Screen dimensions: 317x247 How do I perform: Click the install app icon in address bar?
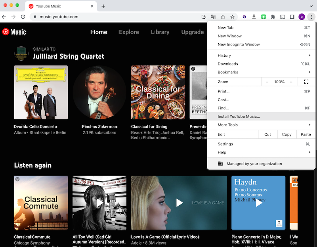(x=204, y=17)
